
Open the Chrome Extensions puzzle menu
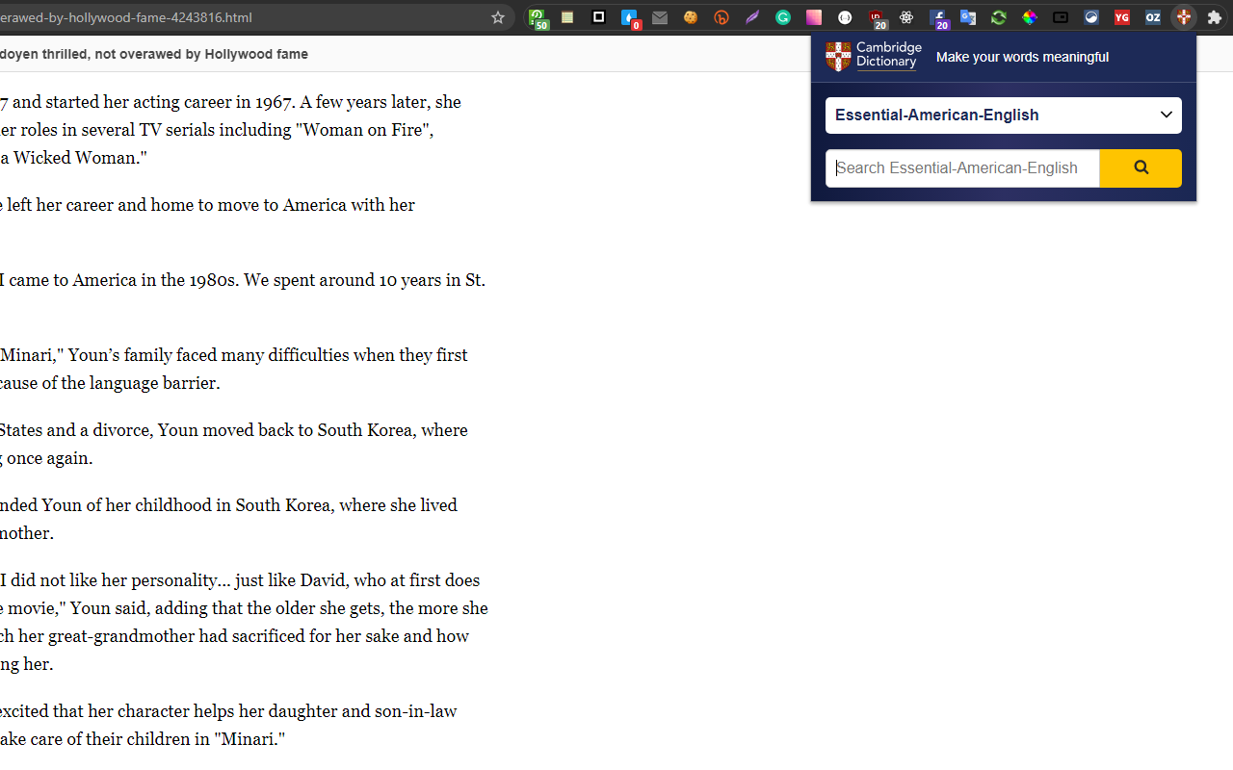1215,17
